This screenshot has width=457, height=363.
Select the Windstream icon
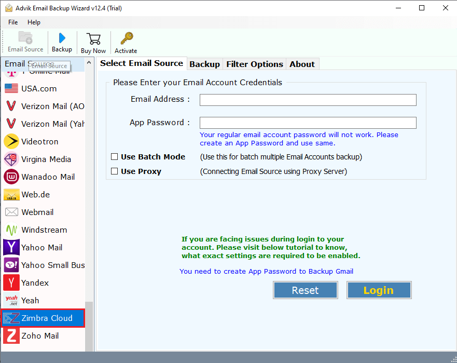[x=11, y=230]
